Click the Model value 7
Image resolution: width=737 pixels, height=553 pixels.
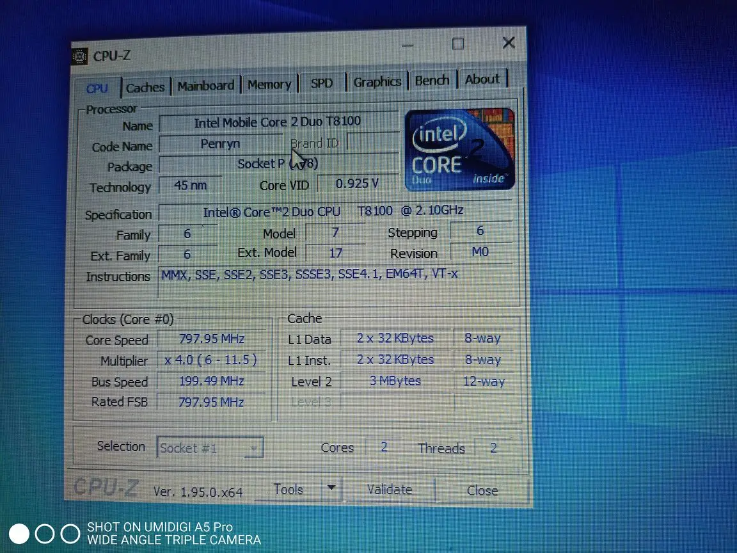(x=335, y=232)
